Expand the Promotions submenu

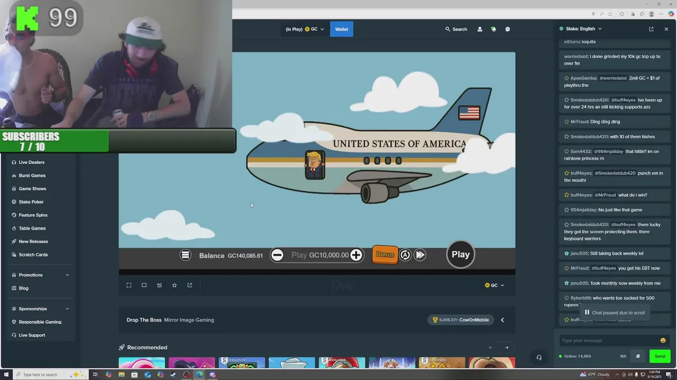pyautogui.click(x=40, y=275)
